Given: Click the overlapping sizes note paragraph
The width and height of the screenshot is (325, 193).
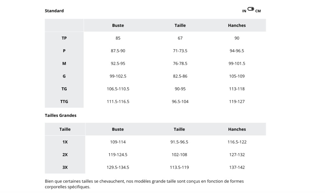Looking at the screenshot, I should tap(144, 184).
